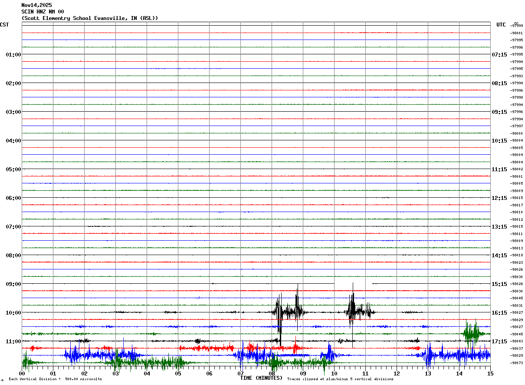Screen dimensions: 525x385
Task: Select the 07:00 CST row label
Action: point(13,226)
